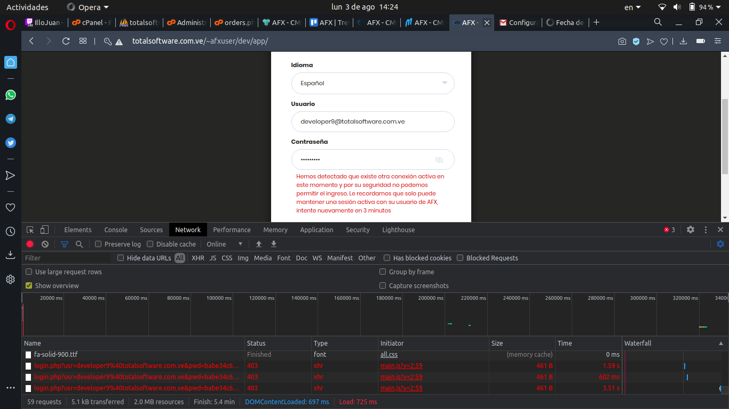Expand the Idioma Español dropdown
The image size is (729, 409).
(x=373, y=83)
